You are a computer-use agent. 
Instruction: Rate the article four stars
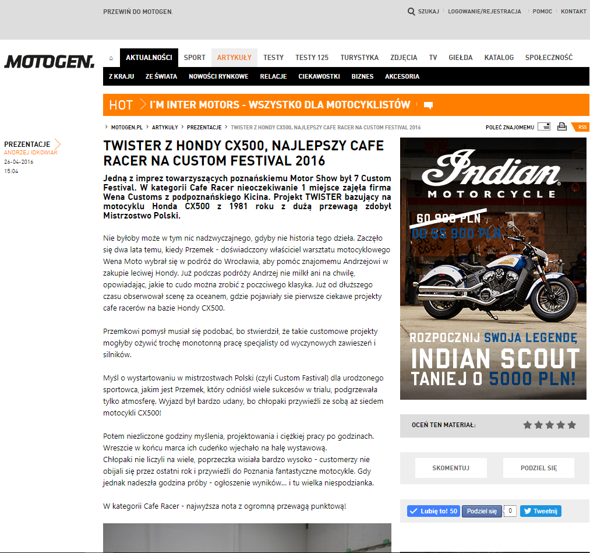point(561,425)
